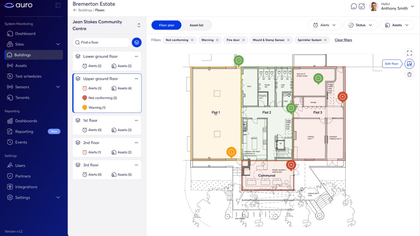Expand the floor plan to fullscreen view

409,53
